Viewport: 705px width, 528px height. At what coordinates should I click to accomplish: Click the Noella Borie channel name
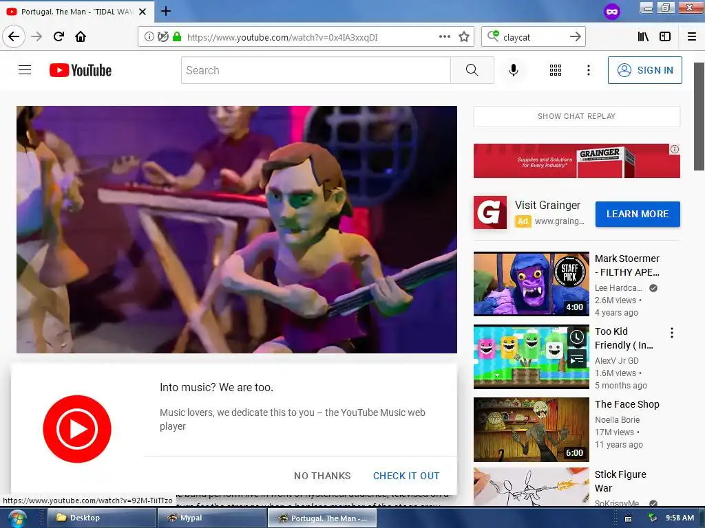point(618,420)
